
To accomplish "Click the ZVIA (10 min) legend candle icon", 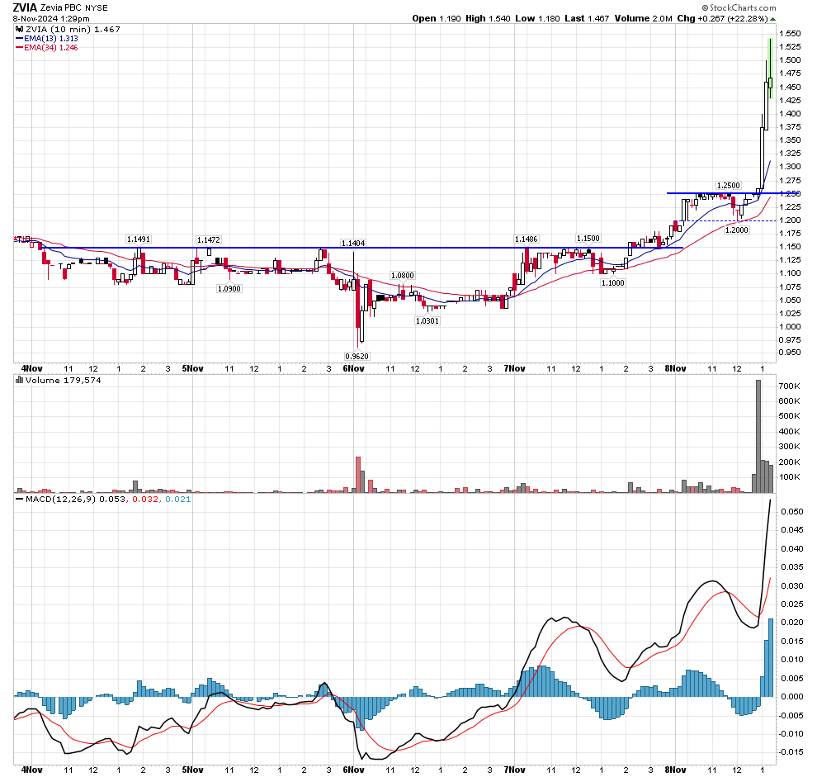I will pos(18,28).
